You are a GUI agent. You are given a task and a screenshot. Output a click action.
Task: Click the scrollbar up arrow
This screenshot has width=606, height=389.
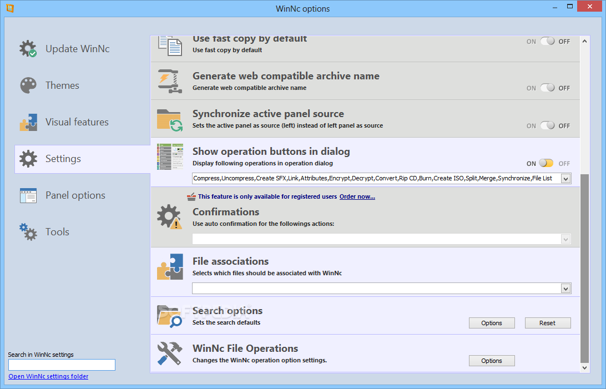point(585,41)
